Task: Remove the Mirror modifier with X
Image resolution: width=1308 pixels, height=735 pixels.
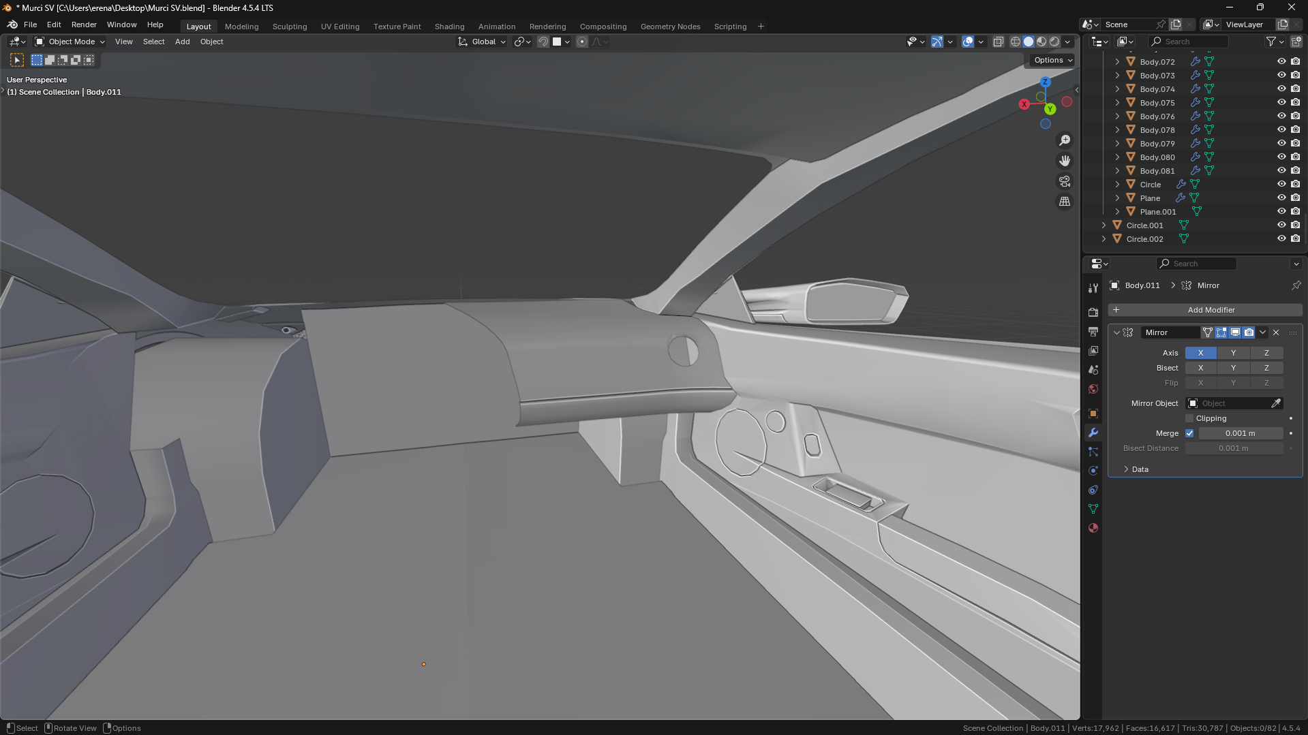Action: (1276, 332)
